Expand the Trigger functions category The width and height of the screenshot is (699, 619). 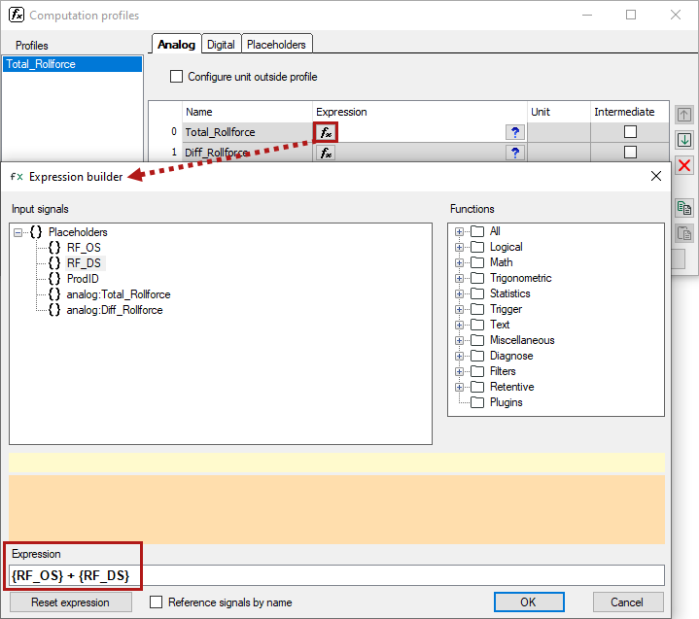click(459, 309)
